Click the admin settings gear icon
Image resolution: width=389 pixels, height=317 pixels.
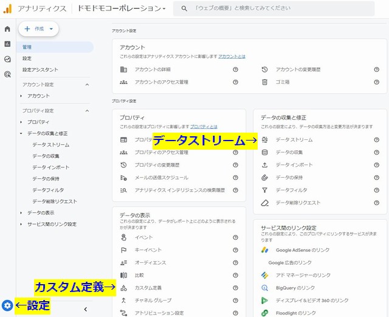[7, 305]
